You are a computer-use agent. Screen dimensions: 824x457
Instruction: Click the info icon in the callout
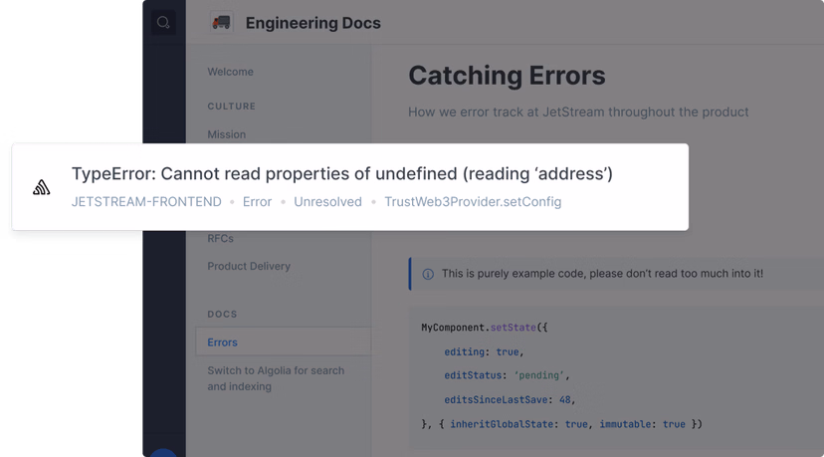(428, 274)
